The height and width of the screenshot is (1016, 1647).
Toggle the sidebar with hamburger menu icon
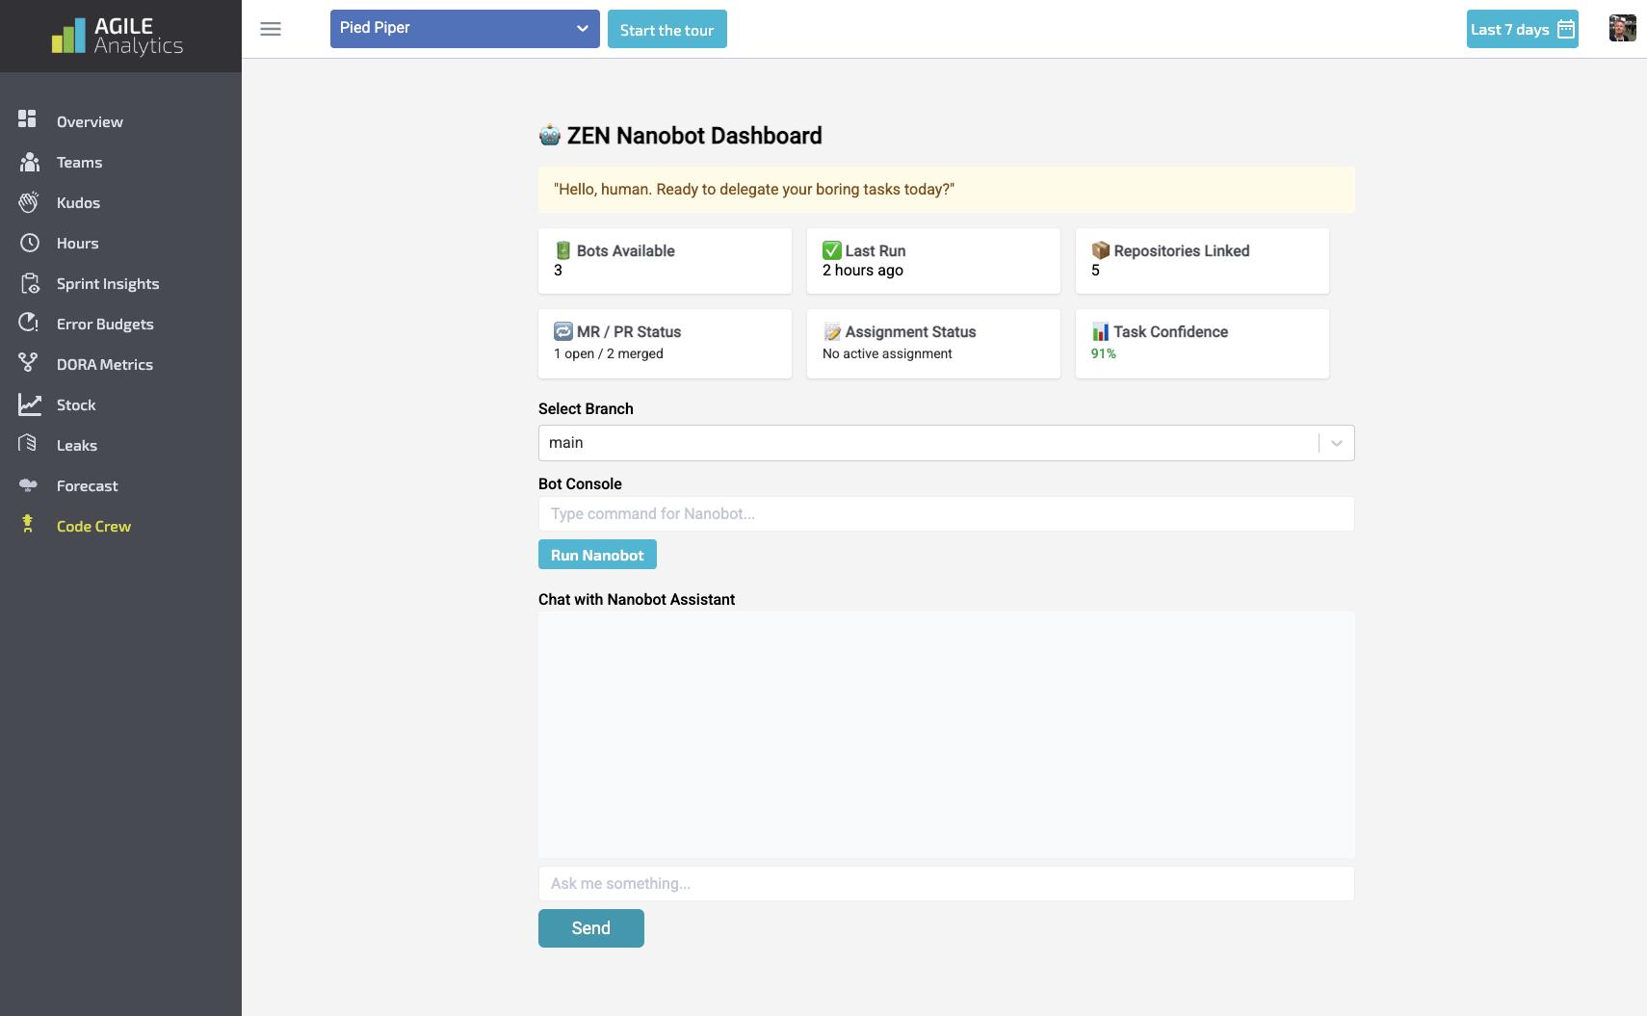[271, 29]
